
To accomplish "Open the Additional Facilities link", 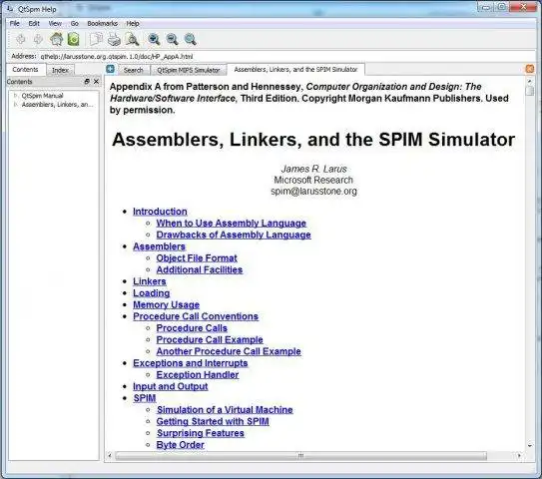I will click(200, 269).
